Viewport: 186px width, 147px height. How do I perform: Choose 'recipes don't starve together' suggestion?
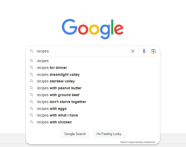(61, 102)
